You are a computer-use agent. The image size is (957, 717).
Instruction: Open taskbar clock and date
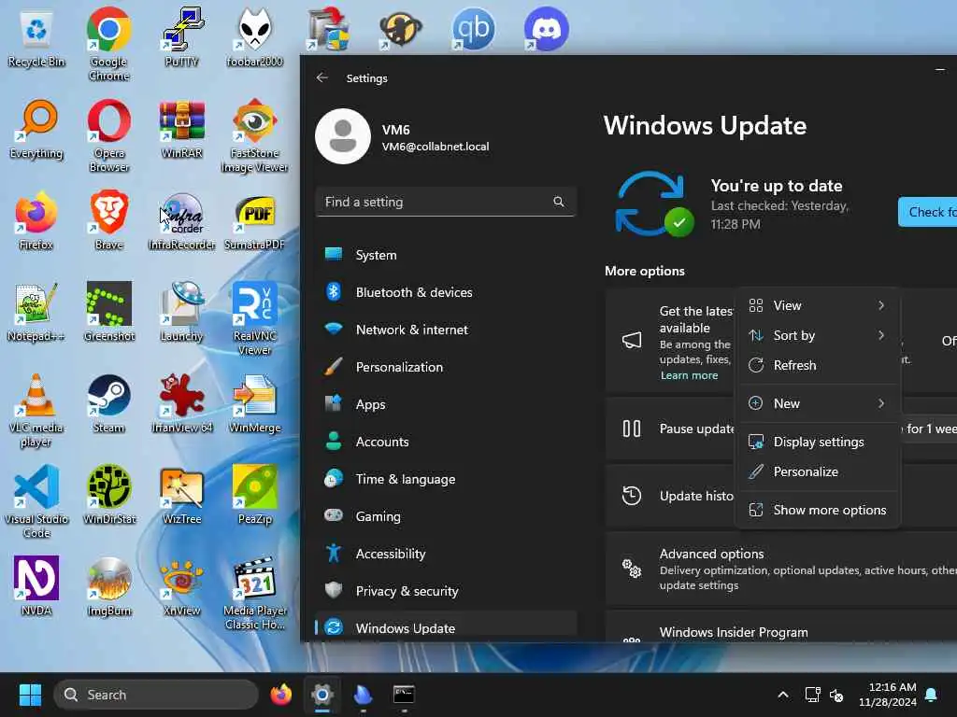888,695
